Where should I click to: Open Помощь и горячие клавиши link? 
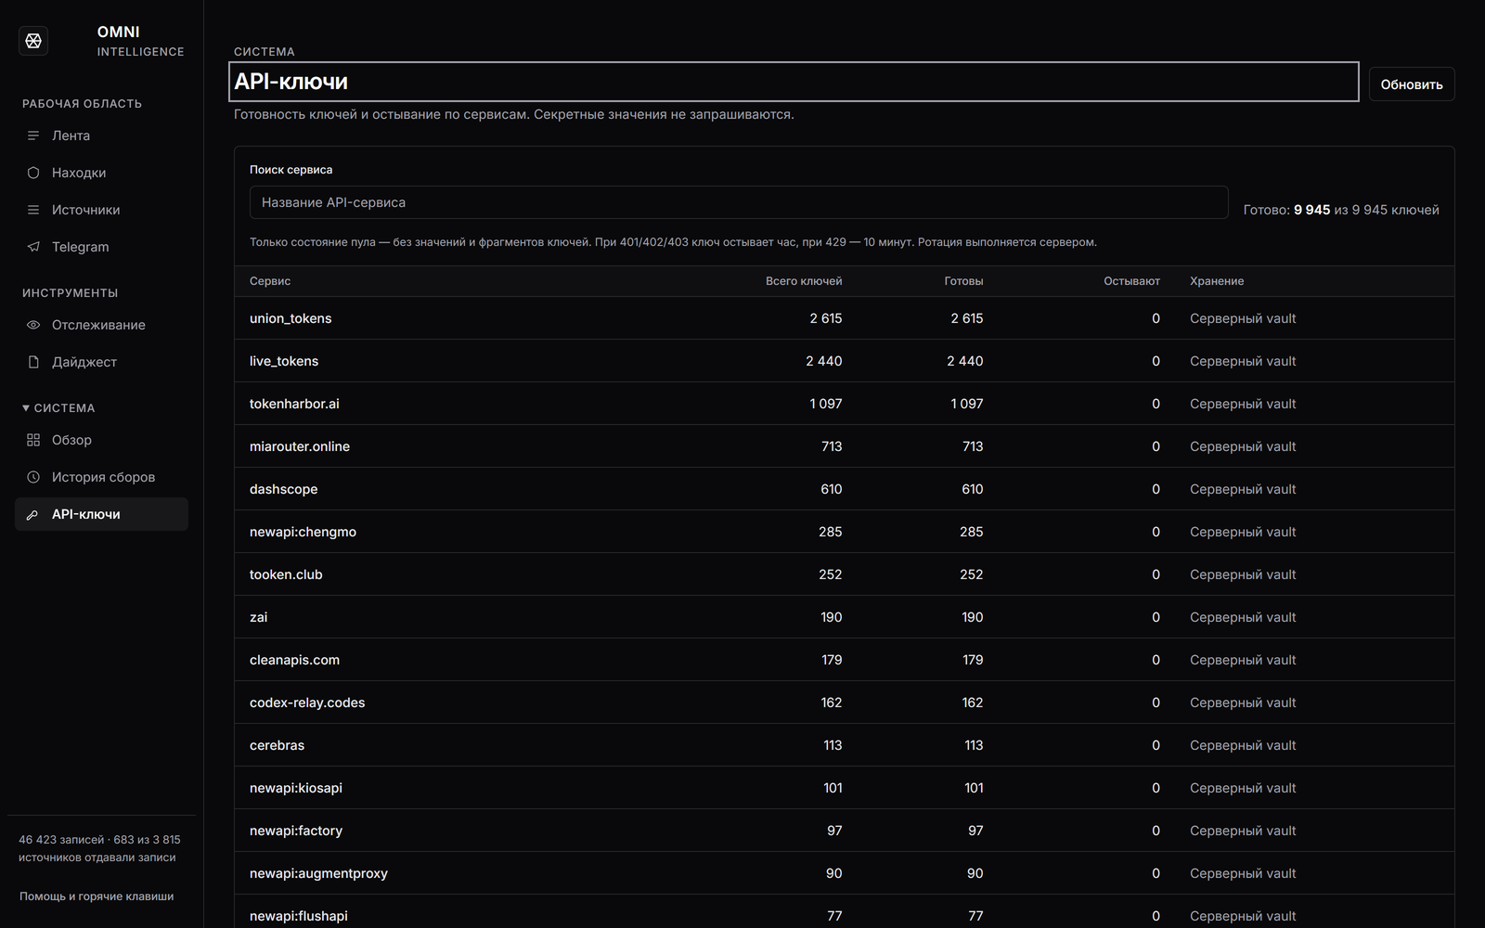tap(97, 896)
